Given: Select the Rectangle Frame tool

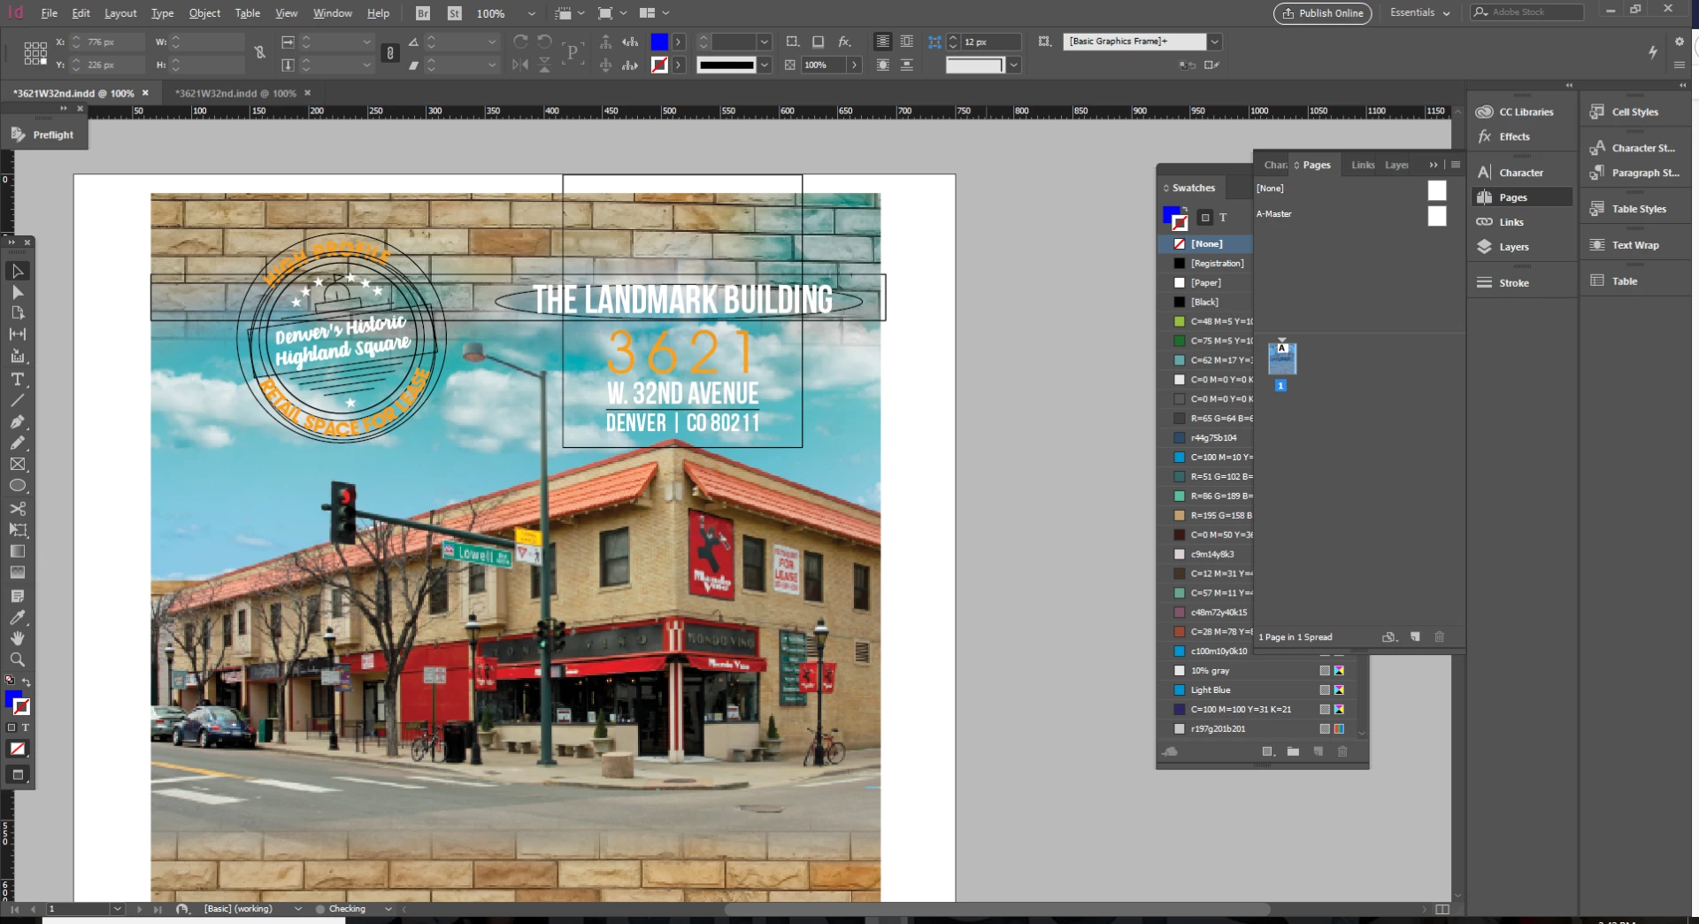Looking at the screenshot, I should 18,465.
